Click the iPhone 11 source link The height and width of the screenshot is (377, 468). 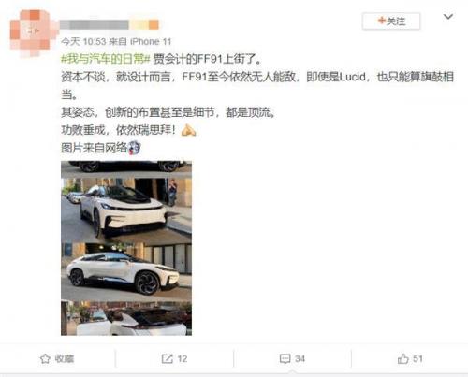coord(151,41)
